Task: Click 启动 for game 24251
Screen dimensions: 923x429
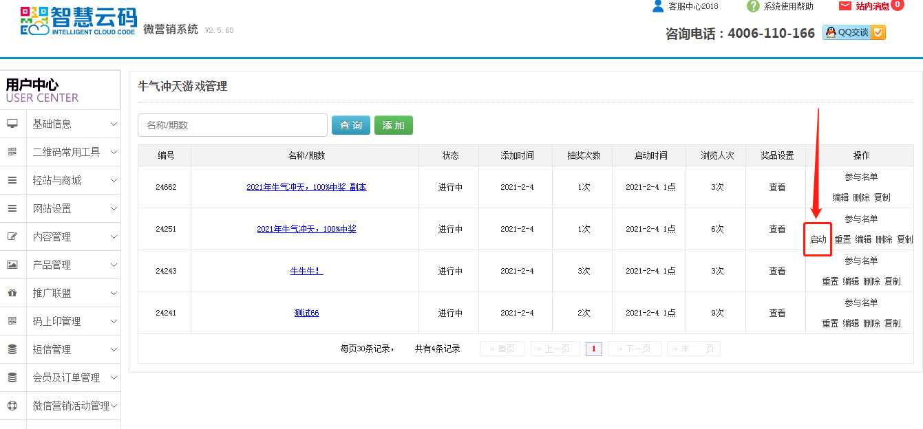Action: point(818,239)
